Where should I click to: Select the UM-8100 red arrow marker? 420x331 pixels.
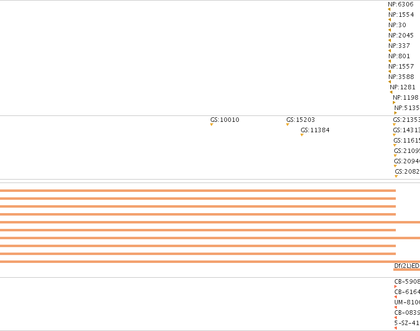[x=396, y=307]
